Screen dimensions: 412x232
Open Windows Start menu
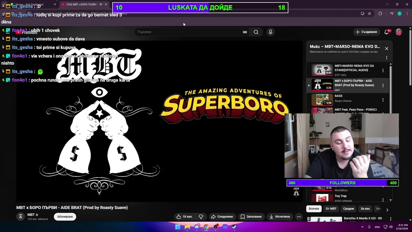178,227
